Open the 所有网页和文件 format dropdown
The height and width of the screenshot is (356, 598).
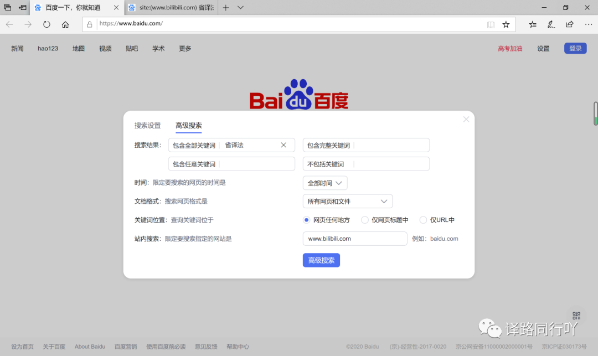(347, 201)
